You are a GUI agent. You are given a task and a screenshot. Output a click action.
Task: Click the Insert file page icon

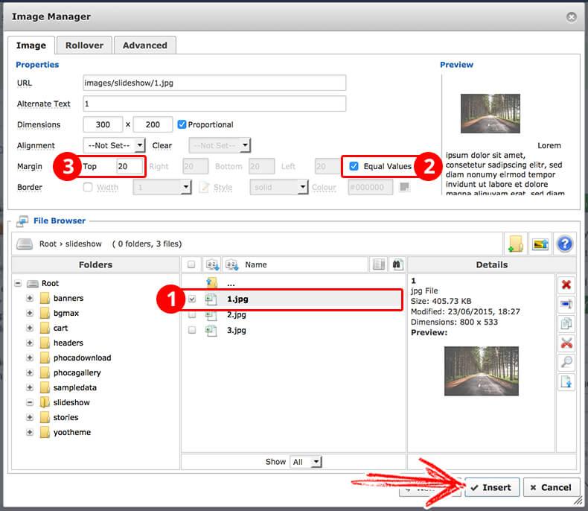point(566,381)
